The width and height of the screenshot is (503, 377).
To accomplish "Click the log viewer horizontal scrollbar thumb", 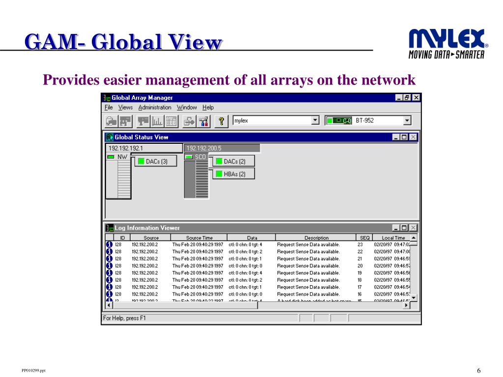I will 185,305.
